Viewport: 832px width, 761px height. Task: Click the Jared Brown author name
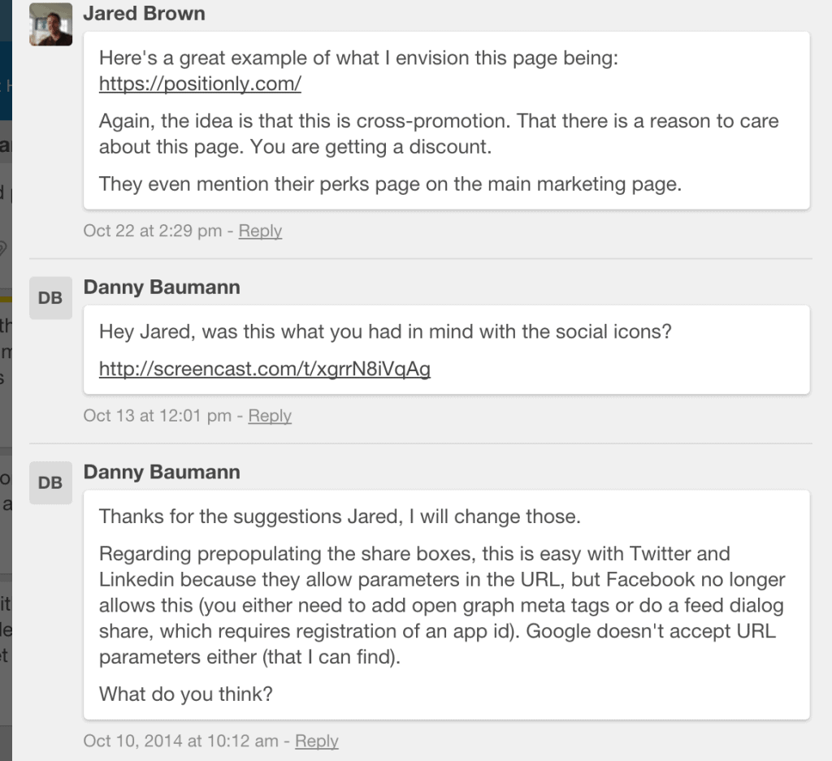pyautogui.click(x=144, y=14)
